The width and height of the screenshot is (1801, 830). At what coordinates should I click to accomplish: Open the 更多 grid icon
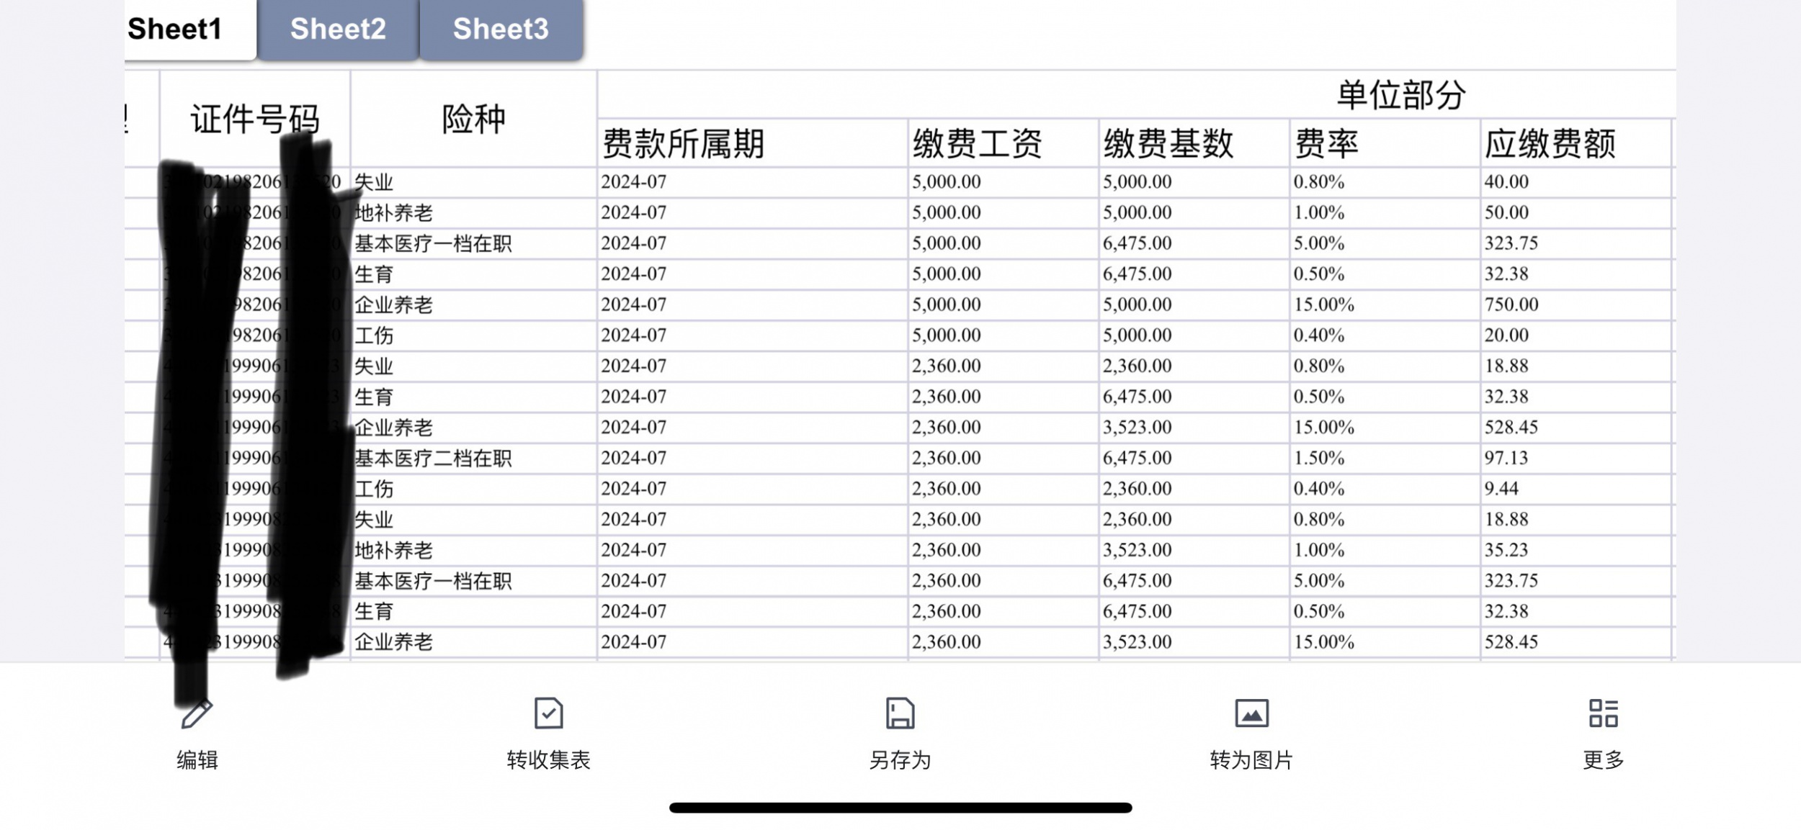[1603, 713]
